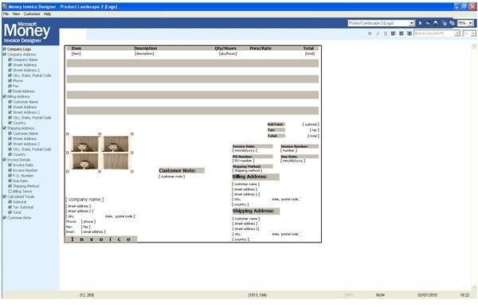Toggle Underline text formatting
The height and width of the screenshot is (307, 478).
[x=386, y=33]
